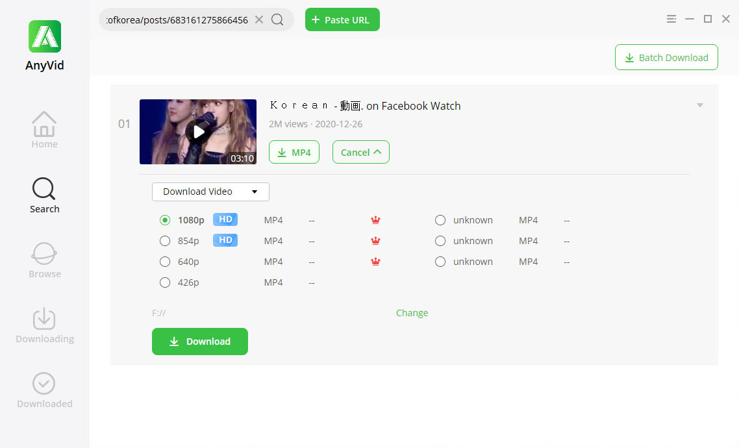Click the green Download button
This screenshot has height=448, width=739.
point(200,342)
